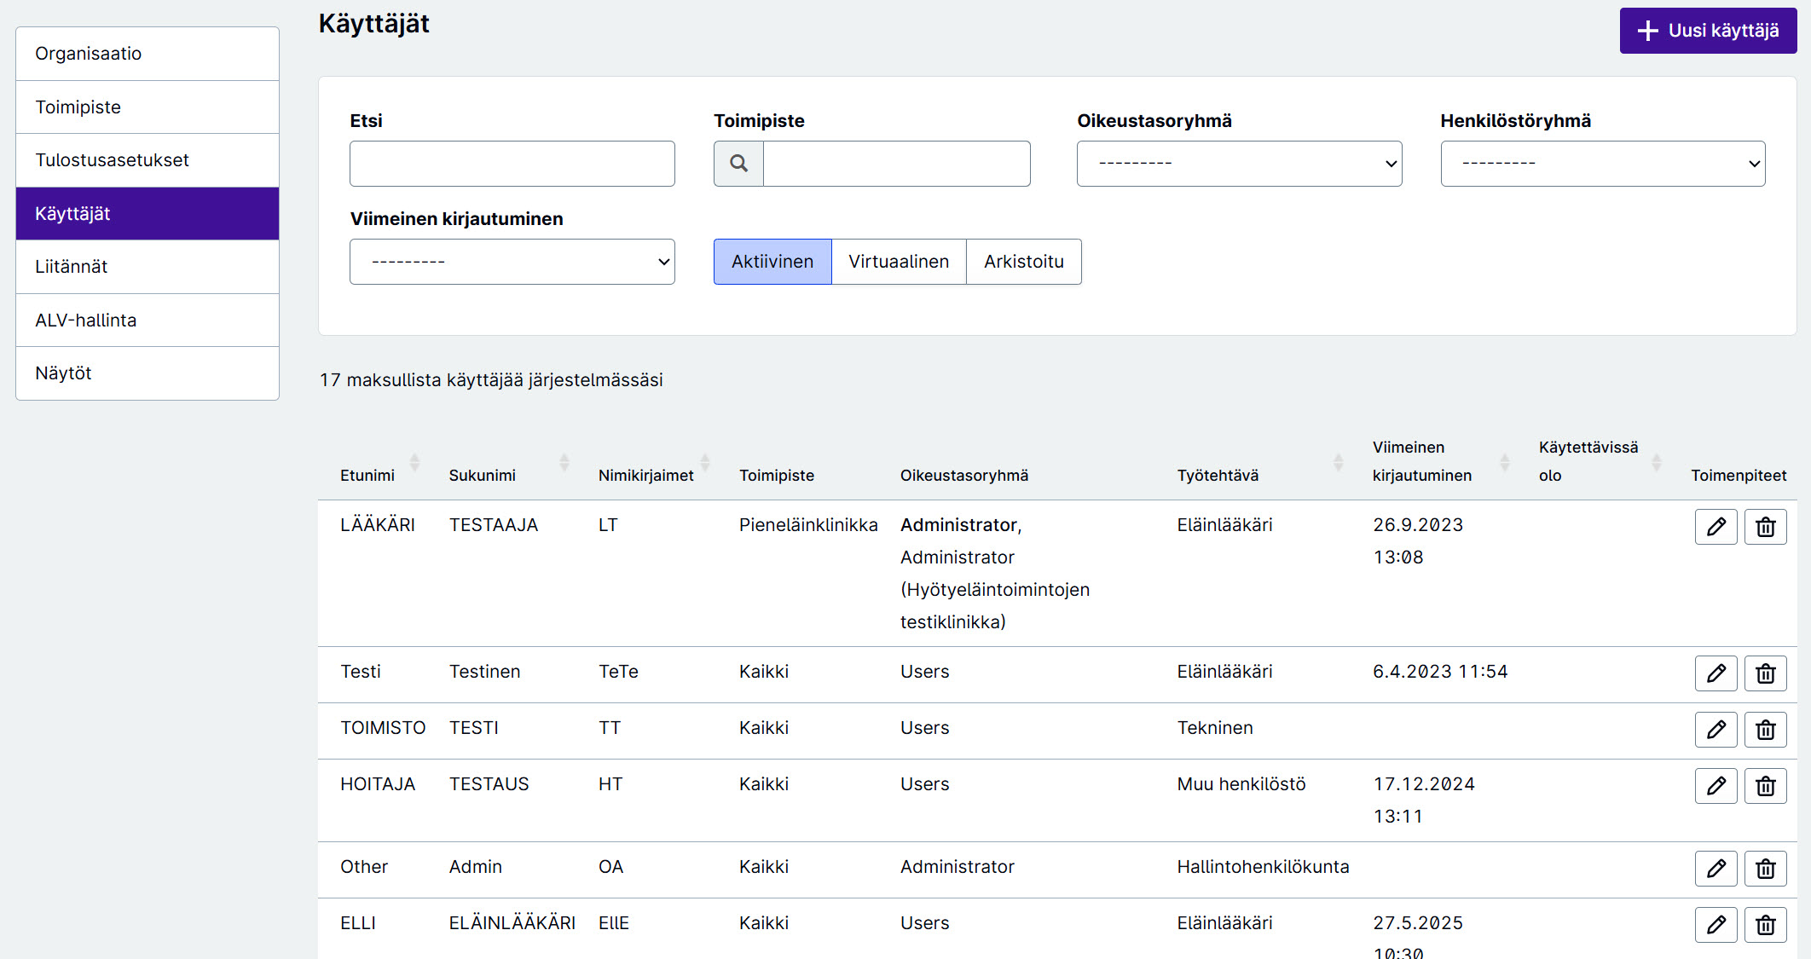Delete user Other Admin with trash icon
Viewport: 1811px width, 959px height.
pyautogui.click(x=1765, y=869)
